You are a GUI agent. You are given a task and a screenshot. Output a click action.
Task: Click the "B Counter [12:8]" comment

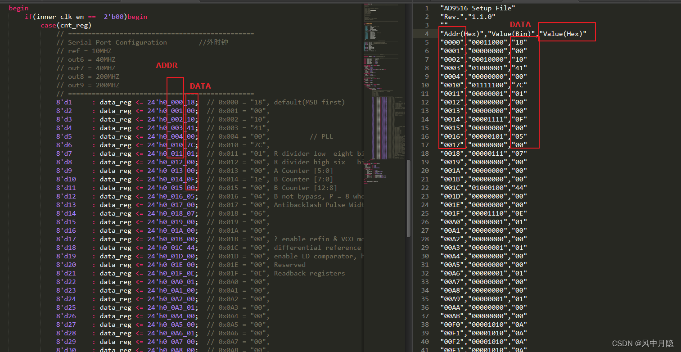pyautogui.click(x=305, y=188)
